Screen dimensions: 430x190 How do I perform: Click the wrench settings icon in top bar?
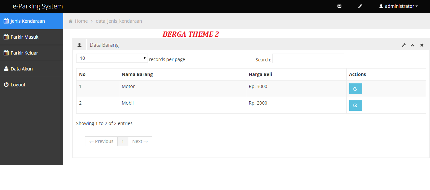pos(360,6)
